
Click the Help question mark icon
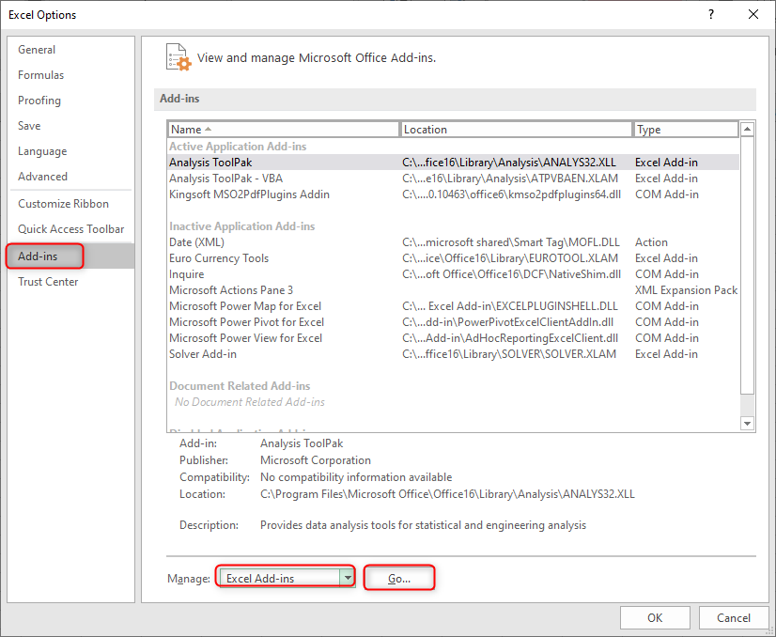710,14
